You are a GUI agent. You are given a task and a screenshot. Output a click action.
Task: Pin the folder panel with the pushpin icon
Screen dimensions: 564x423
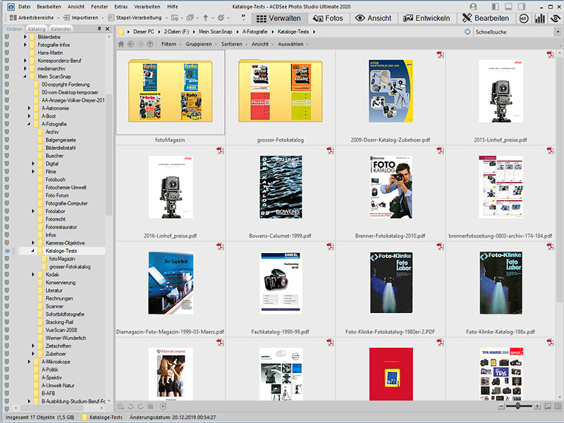(98, 29)
